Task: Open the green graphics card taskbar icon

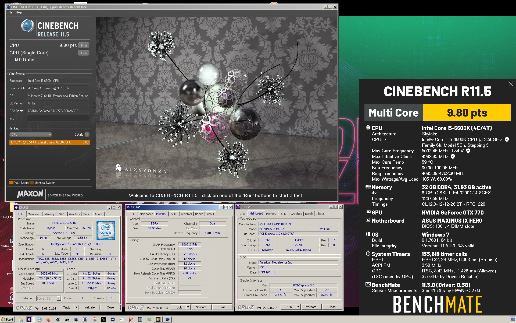Action: (x=149, y=320)
